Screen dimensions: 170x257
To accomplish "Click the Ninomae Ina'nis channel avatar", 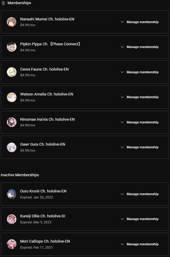I will click(12, 122).
